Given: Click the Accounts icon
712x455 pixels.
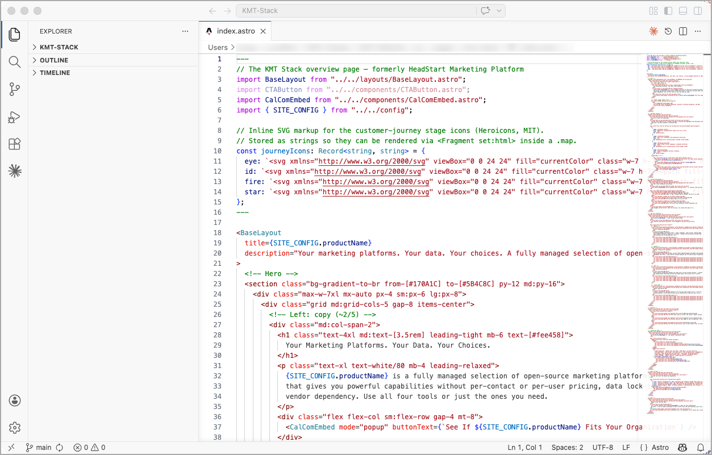Looking at the screenshot, I should (x=15, y=400).
